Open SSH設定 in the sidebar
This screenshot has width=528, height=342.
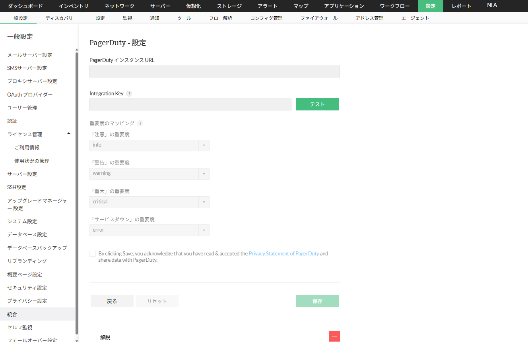(x=17, y=187)
